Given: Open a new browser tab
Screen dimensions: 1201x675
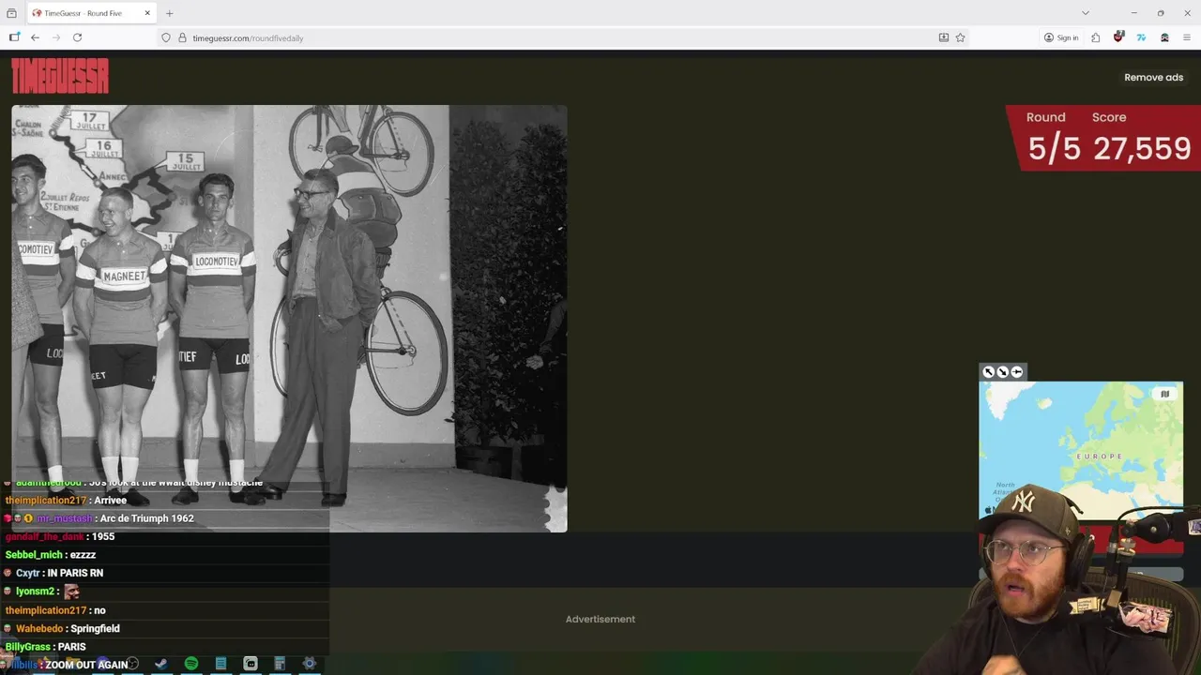Looking at the screenshot, I should point(169,13).
